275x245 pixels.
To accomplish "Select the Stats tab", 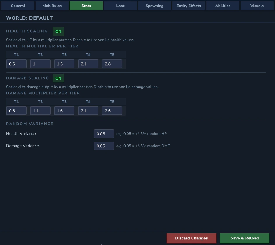I will [86, 6].
